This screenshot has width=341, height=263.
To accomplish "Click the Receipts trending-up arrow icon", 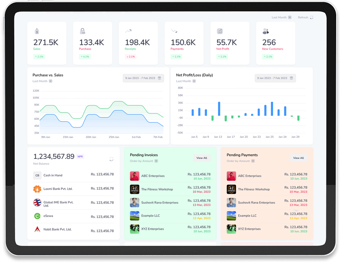I will [x=128, y=31].
